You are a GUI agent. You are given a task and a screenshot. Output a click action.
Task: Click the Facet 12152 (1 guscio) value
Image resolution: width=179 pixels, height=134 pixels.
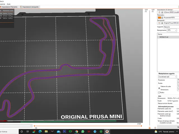(173, 101)
